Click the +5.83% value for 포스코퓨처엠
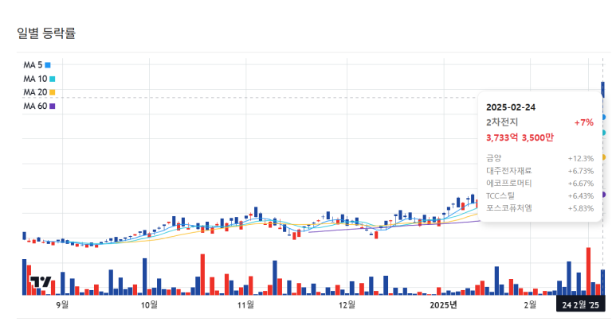 (581, 208)
